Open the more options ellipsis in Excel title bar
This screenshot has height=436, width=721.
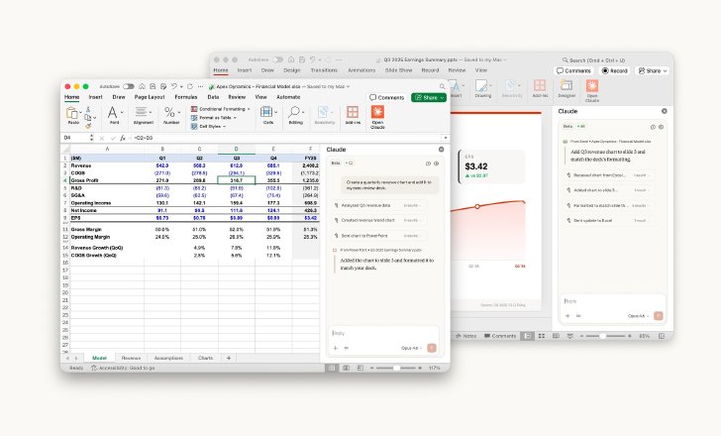200,86
